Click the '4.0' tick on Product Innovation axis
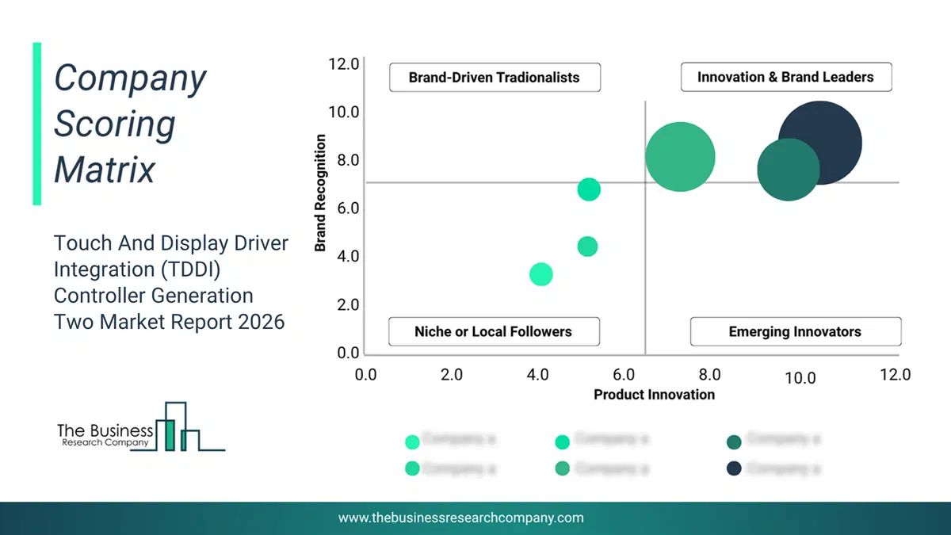This screenshot has height=535, width=951. (x=538, y=374)
